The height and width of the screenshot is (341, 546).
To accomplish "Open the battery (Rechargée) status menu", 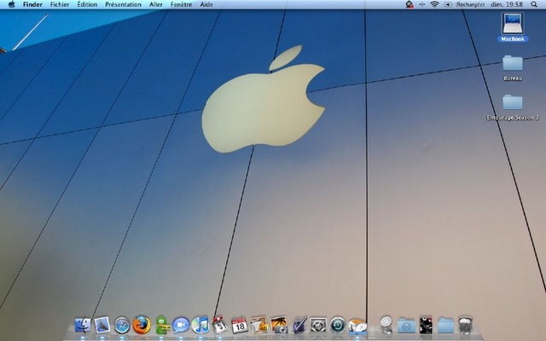I will [469, 4].
